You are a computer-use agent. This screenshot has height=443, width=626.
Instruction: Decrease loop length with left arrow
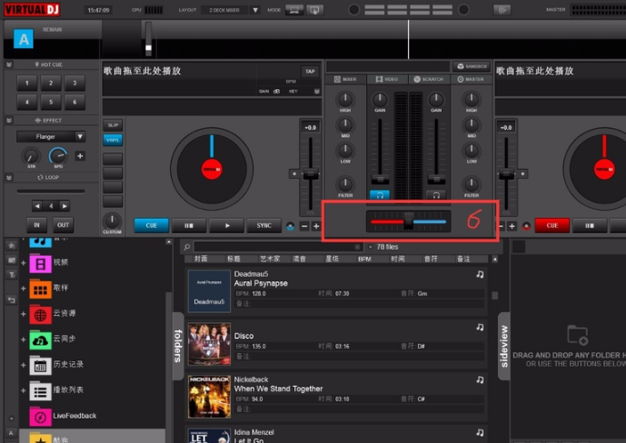(37, 206)
